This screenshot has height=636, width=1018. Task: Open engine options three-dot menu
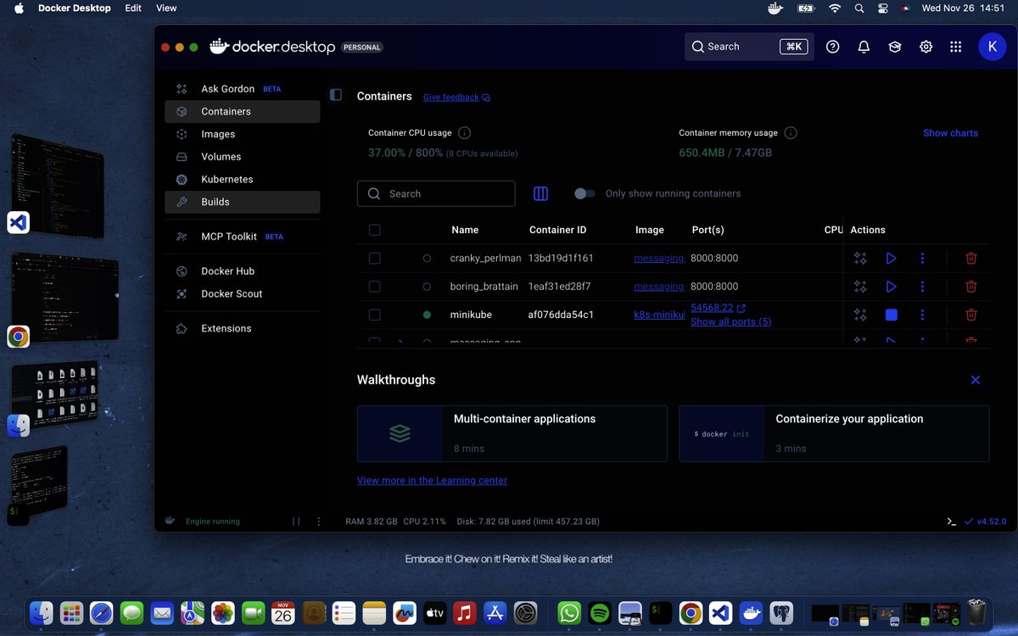tap(319, 522)
